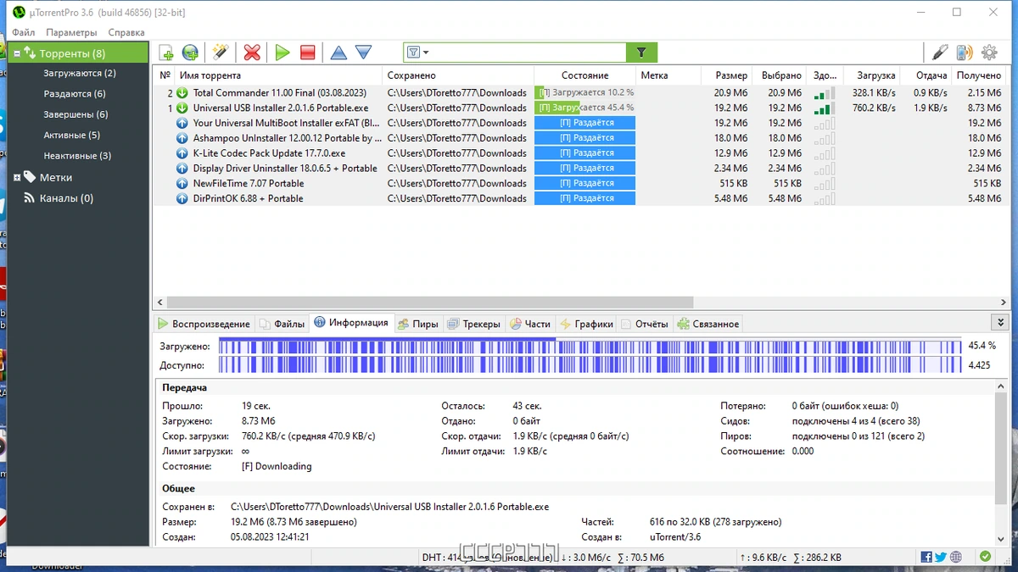Switch to the Файлы tab
1018x572 pixels.
282,324
